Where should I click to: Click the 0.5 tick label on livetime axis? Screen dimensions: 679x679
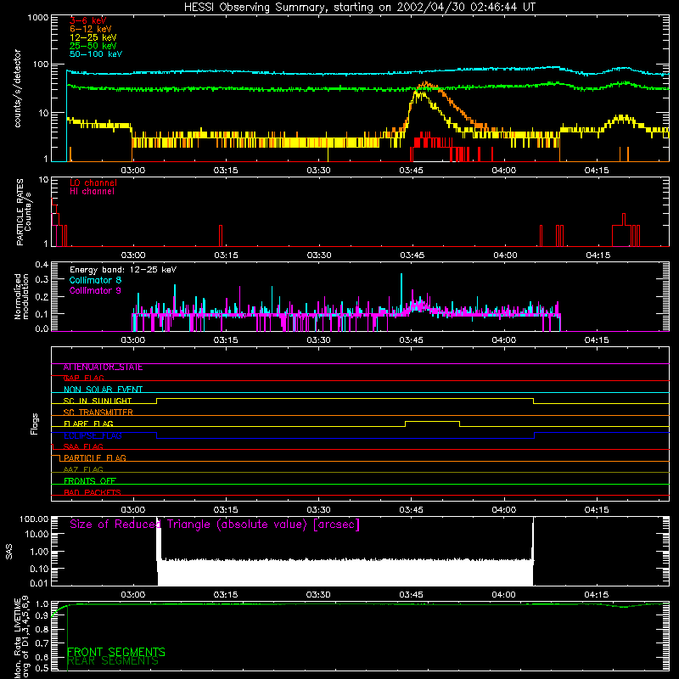42,668
